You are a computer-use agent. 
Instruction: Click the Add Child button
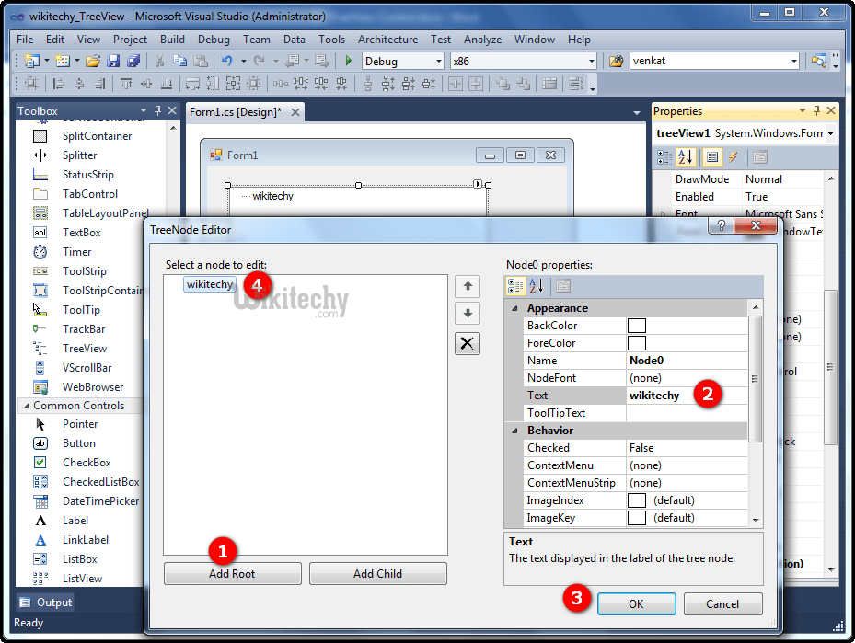tap(378, 574)
